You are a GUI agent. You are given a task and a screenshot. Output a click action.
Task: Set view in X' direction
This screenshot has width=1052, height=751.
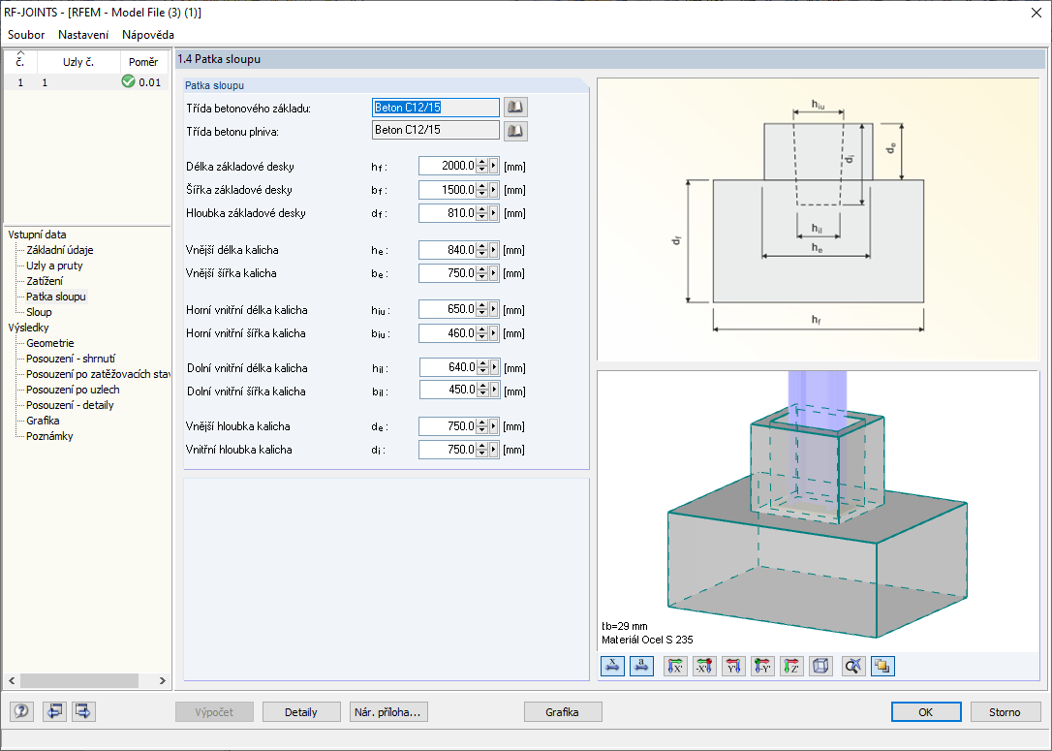point(675,667)
